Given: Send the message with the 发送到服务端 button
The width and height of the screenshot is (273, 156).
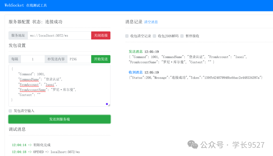Looking at the screenshot, I should (x=59, y=119).
